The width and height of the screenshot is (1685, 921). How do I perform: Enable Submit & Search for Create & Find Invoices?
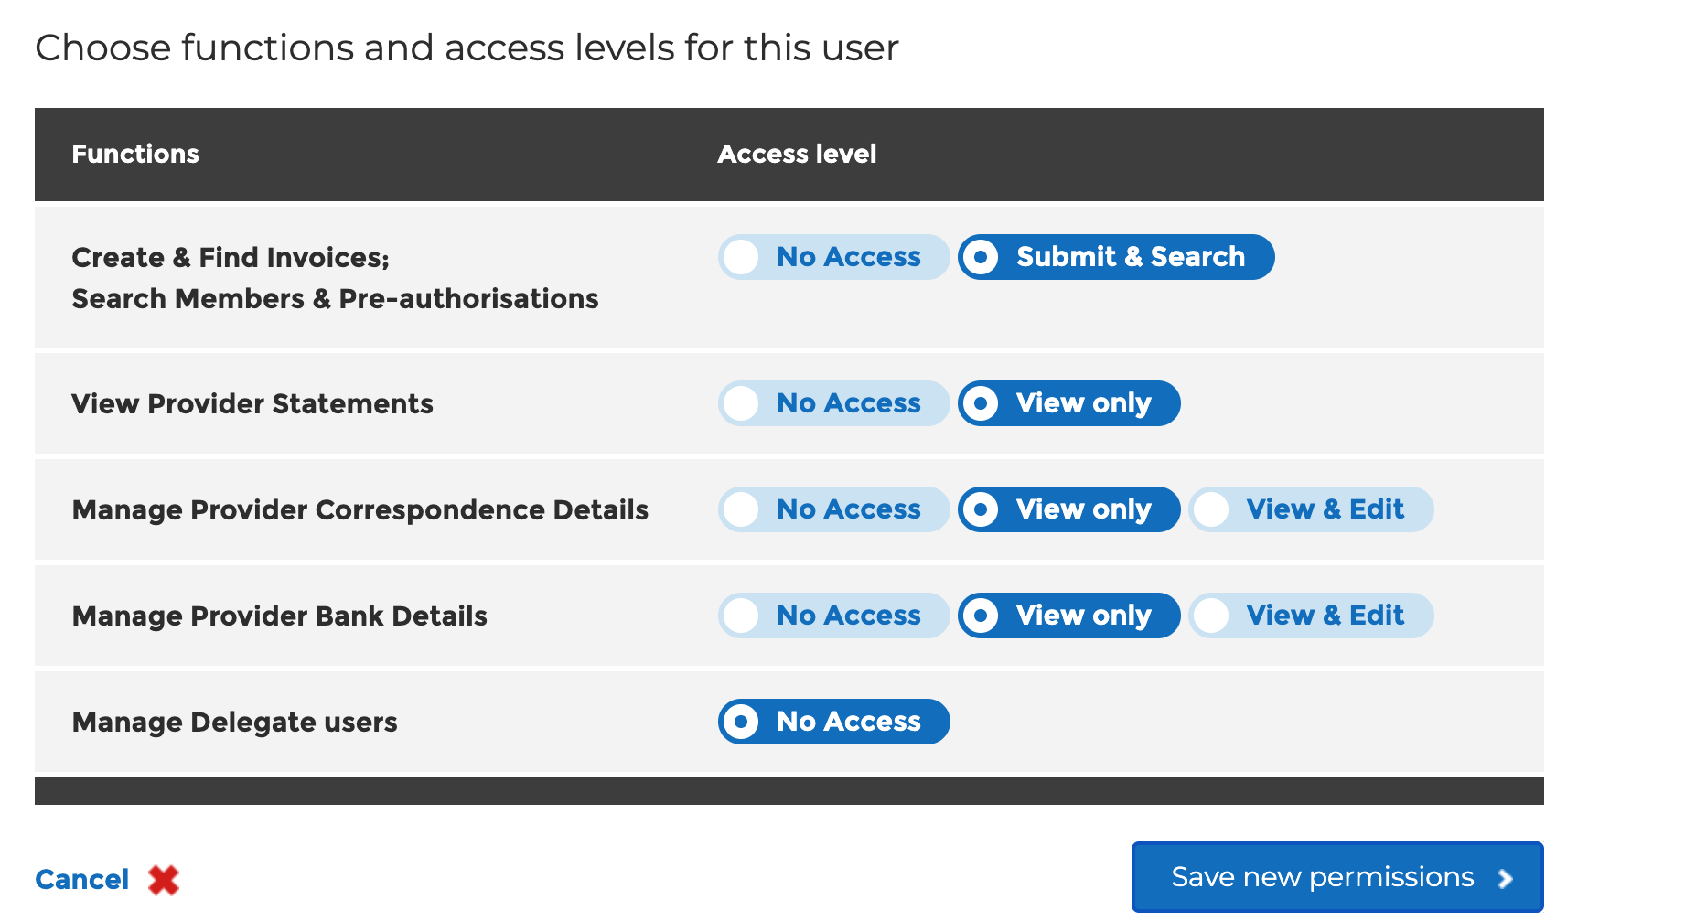click(1115, 257)
